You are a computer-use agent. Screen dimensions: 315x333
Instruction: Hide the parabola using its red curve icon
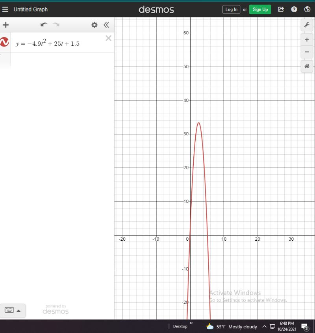(5, 43)
